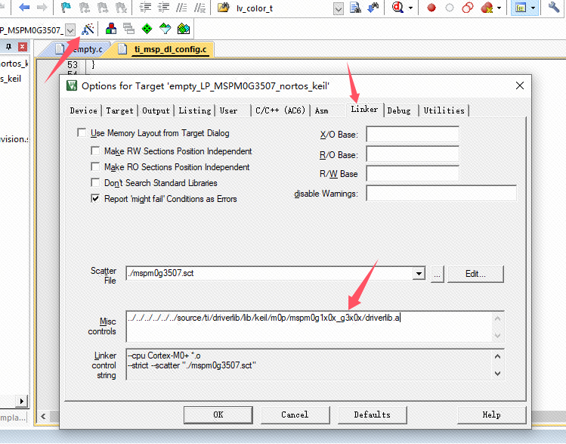This screenshot has width=566, height=444.
Task: Open the Output tab
Action: pos(156,110)
